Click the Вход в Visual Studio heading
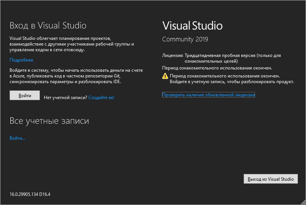306x205 pixels. 48,25
